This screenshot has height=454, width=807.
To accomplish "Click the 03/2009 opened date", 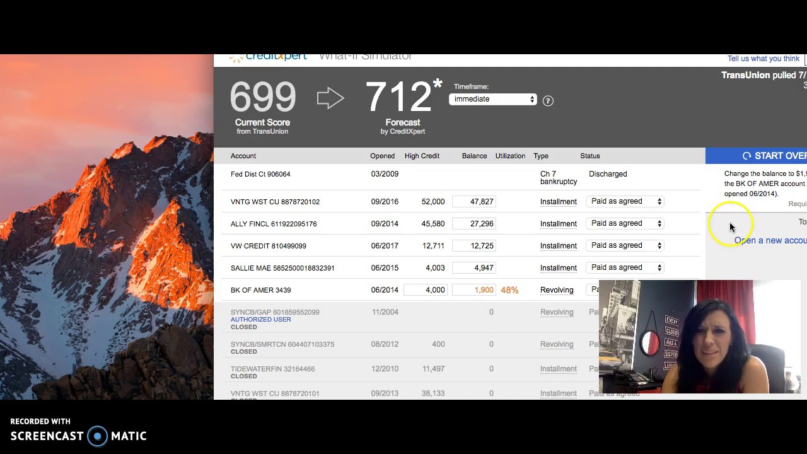I will pos(385,174).
